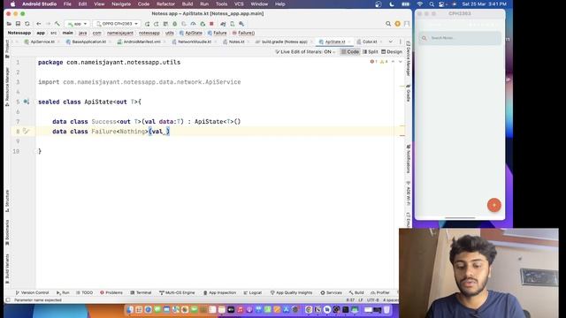Image resolution: width=566 pixels, height=318 pixels.
Task: Click the green Debug bug icon
Action: pyautogui.click(x=175, y=24)
